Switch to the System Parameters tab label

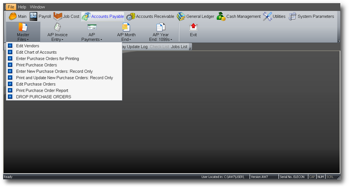pos(316,17)
